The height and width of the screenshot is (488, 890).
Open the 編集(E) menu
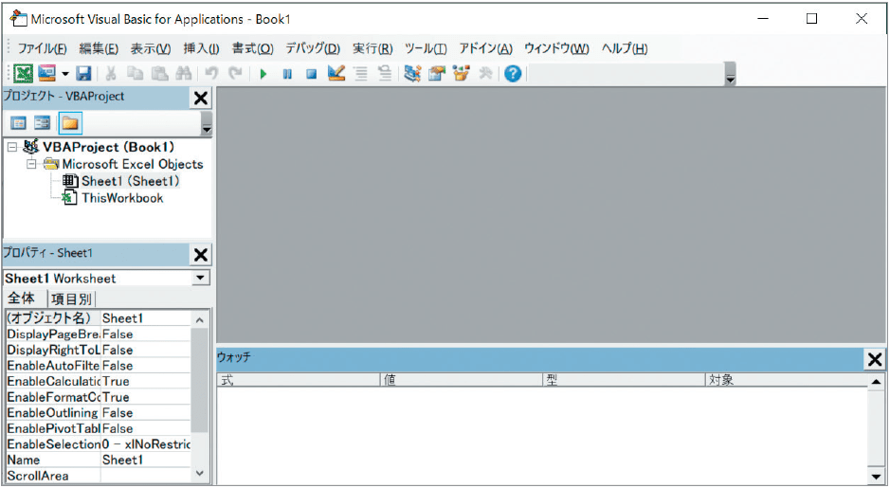click(x=99, y=49)
